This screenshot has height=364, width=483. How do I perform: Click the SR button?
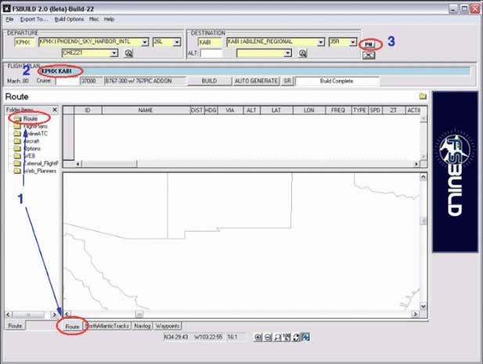click(x=287, y=81)
